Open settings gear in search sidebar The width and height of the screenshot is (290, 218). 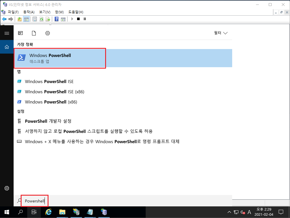7,188
